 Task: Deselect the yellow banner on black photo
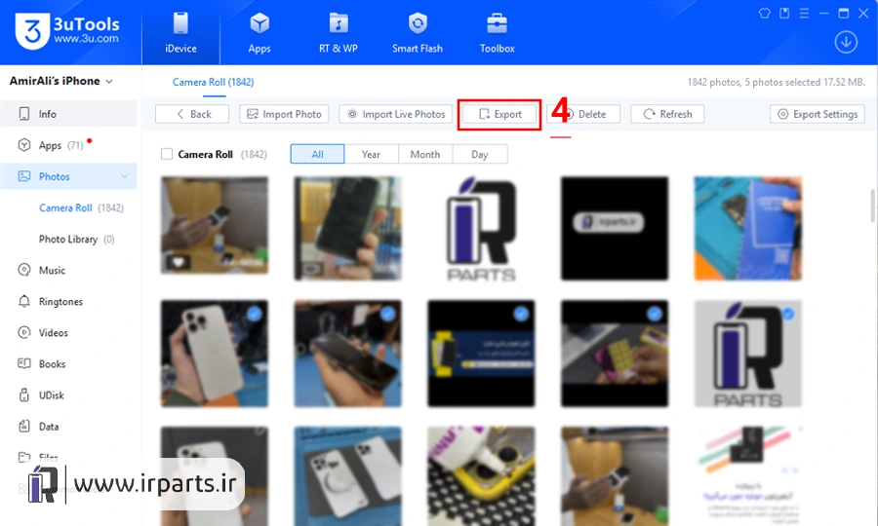(x=481, y=354)
